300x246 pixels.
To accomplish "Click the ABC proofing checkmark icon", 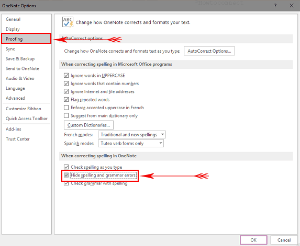I will coord(68,22).
